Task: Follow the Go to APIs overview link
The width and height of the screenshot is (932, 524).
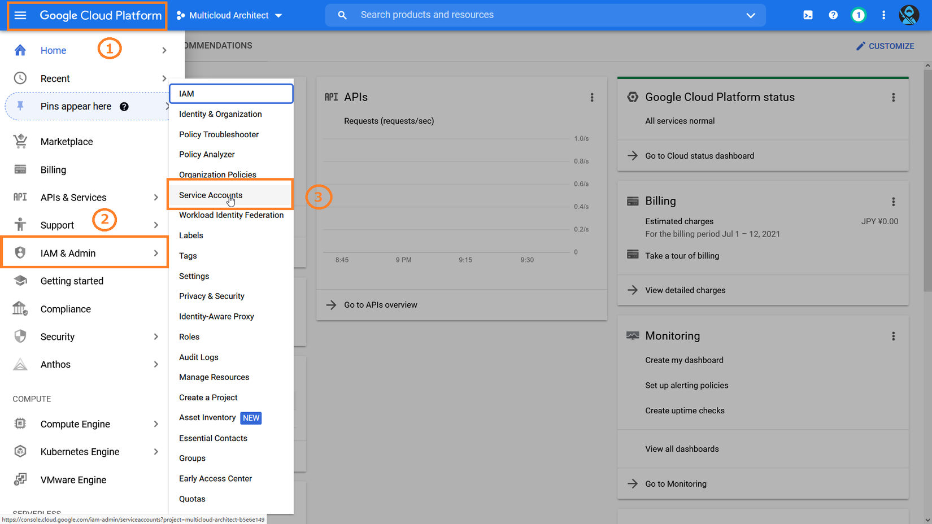Action: (x=380, y=305)
